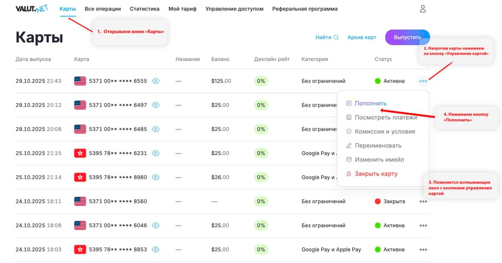
Task: Click red status dot of card 8560
Action: 377,201
